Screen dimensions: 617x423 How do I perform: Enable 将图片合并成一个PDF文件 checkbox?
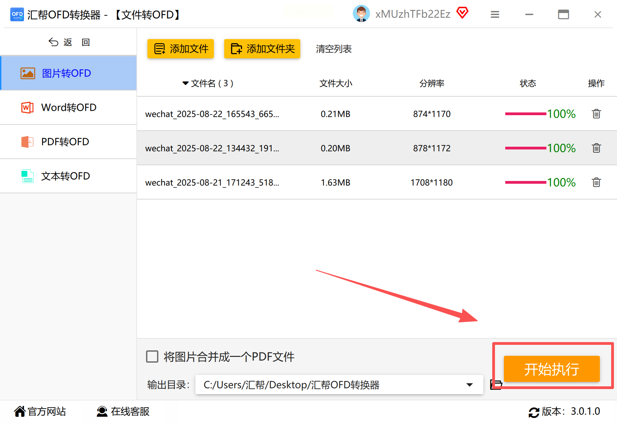point(152,356)
